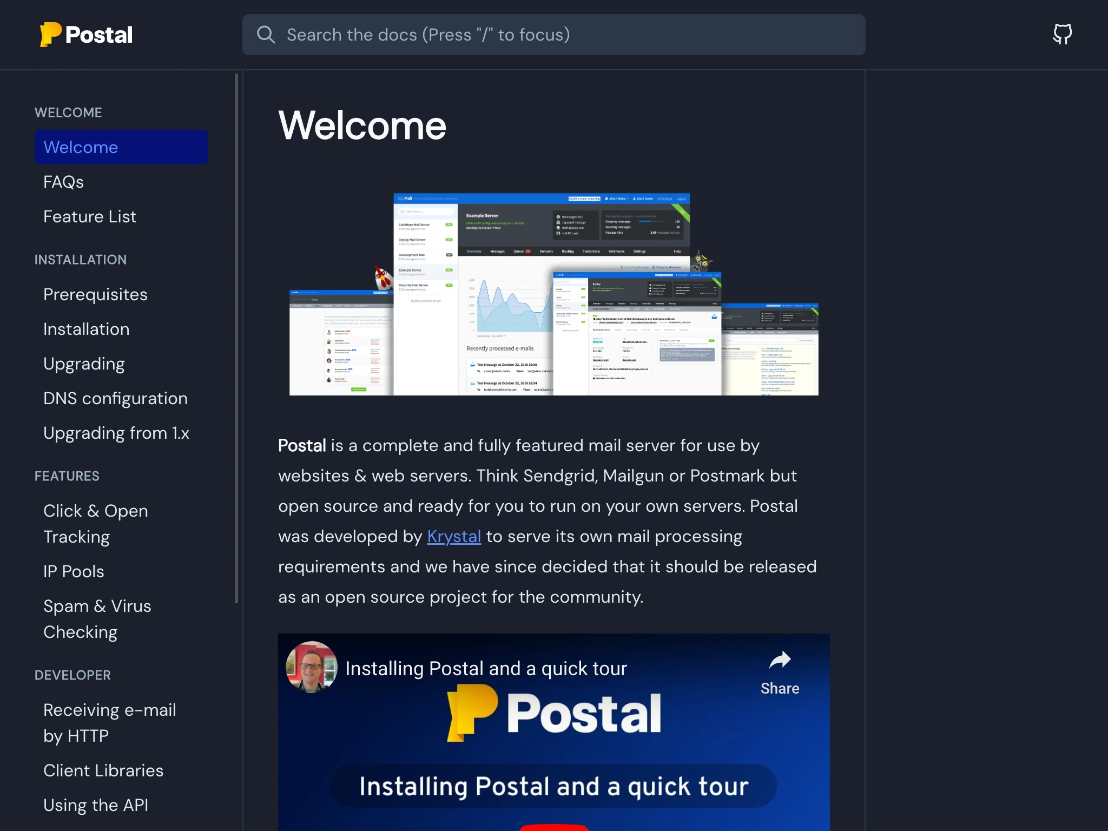Click the search magnifier icon
1108x831 pixels.
coord(266,35)
